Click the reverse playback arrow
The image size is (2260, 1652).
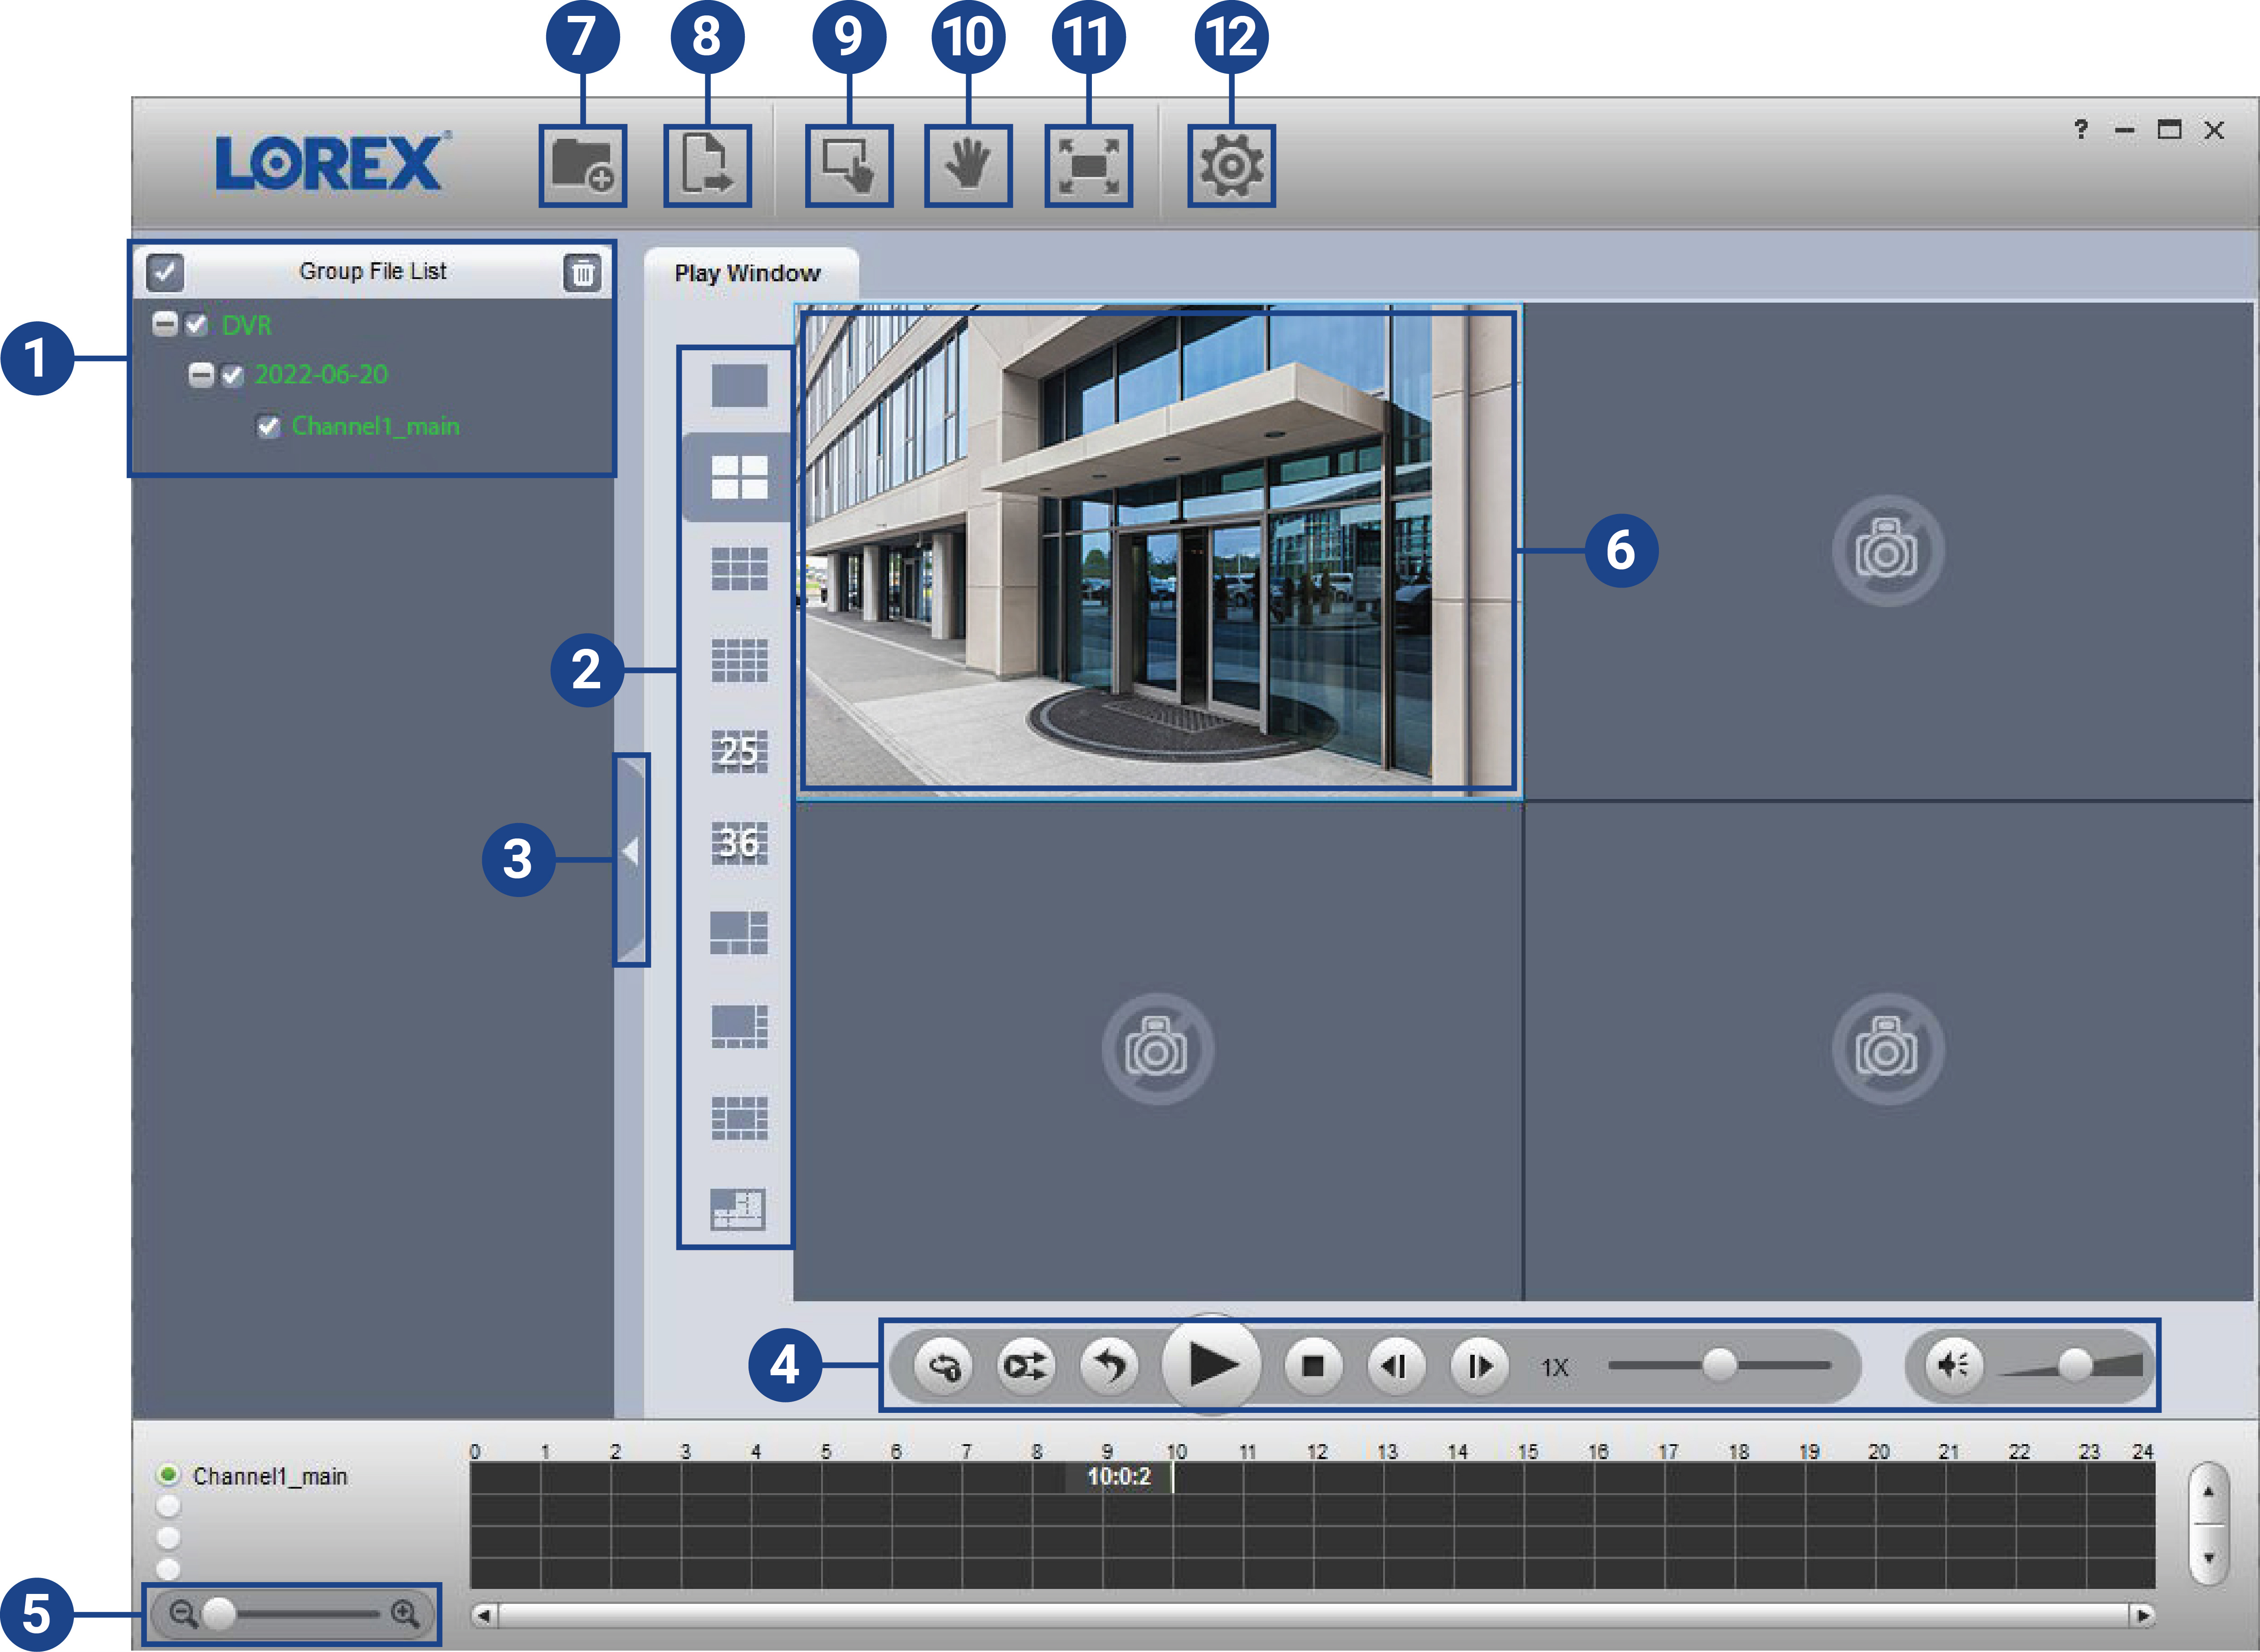[1110, 1366]
